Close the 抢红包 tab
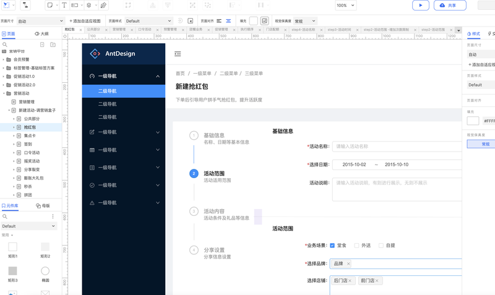The image size is (495, 295). (x=81, y=30)
